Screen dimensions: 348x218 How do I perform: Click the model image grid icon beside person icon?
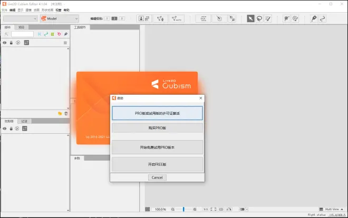point(147,18)
